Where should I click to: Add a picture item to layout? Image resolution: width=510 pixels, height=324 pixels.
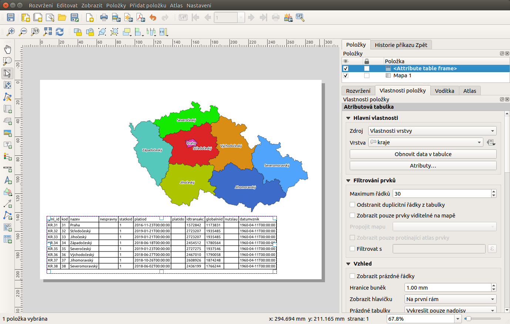(7, 132)
